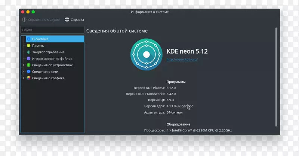
Task: Expand the Сведения об устройствах branch
Action: click(23, 65)
